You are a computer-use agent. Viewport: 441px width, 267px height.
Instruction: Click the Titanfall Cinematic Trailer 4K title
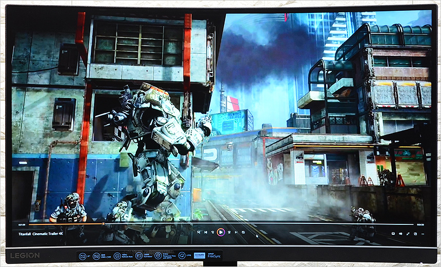tap(39, 234)
